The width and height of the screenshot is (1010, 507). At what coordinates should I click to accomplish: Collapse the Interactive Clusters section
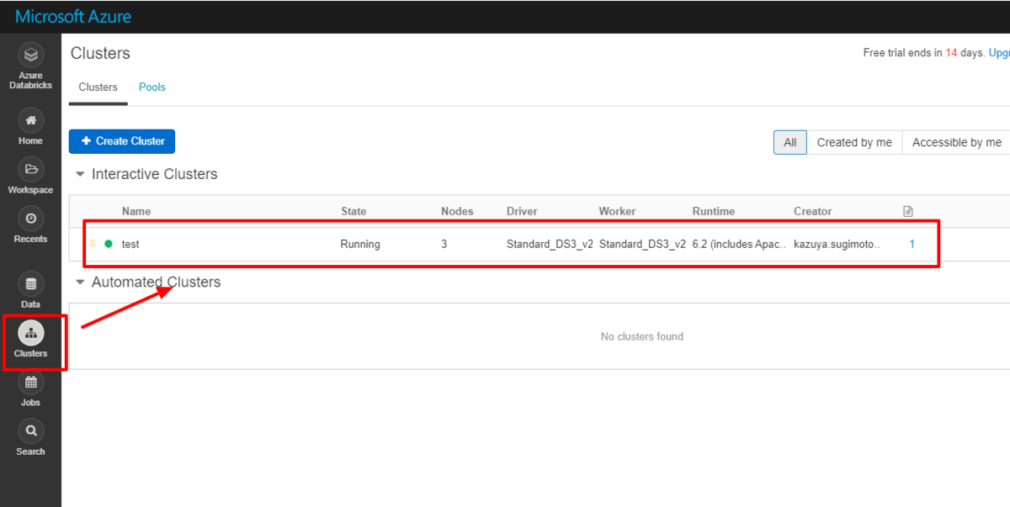pos(81,174)
